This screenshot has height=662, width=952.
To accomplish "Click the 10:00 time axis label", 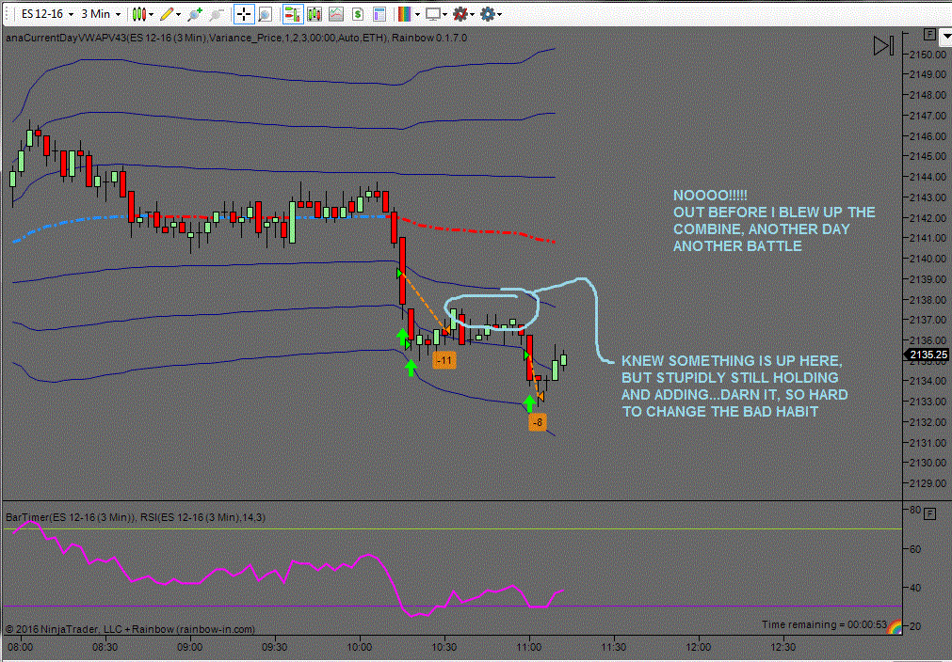I will tap(360, 648).
